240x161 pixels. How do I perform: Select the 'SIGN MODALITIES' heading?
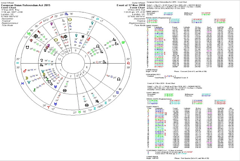click(x=153, y=74)
